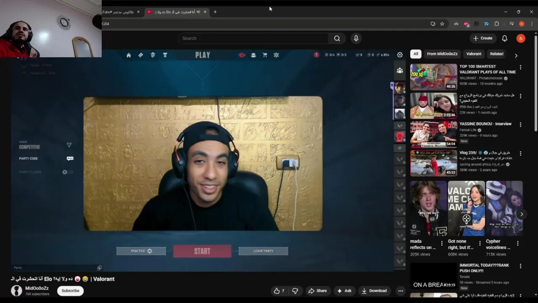Open options for Got none right short
Screen dimensions: 538x303
(x=480, y=243)
